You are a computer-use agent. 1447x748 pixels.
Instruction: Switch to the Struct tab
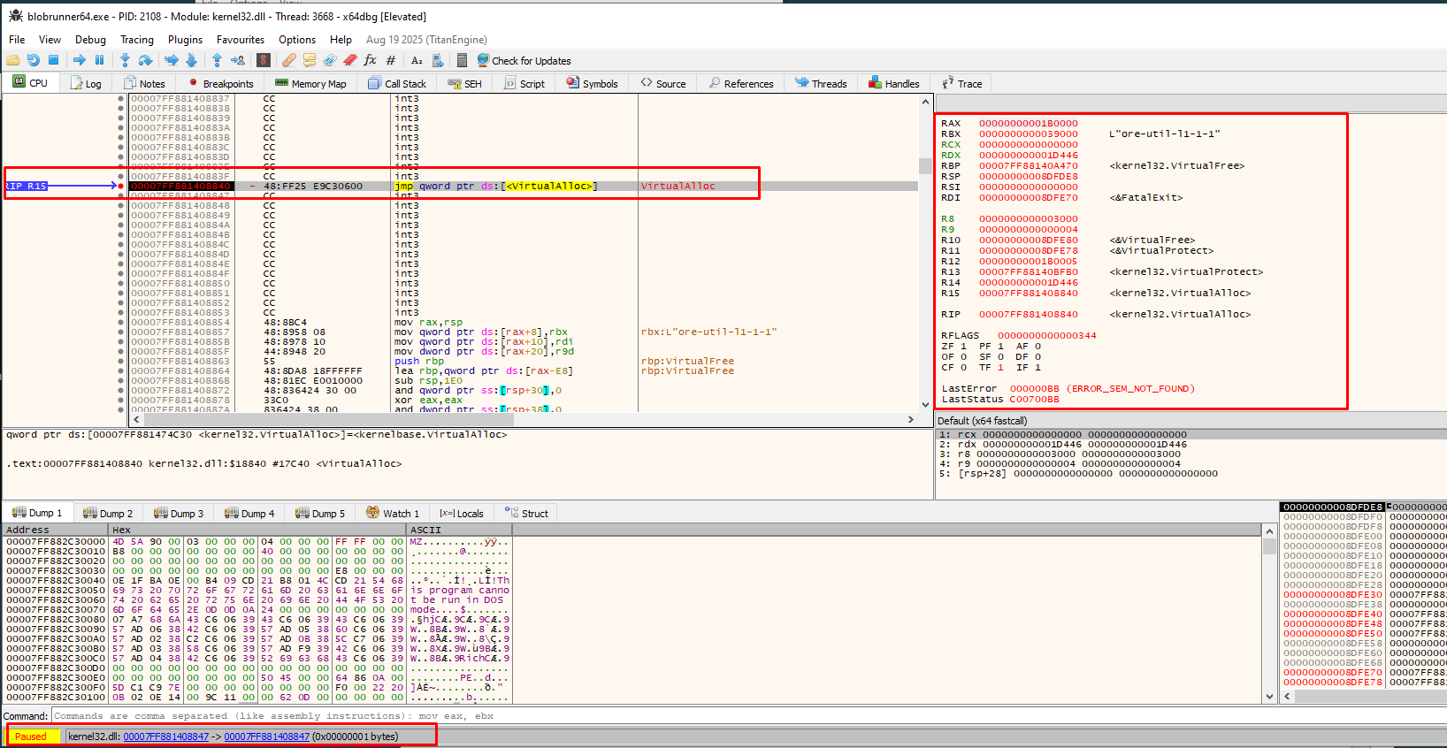526,513
